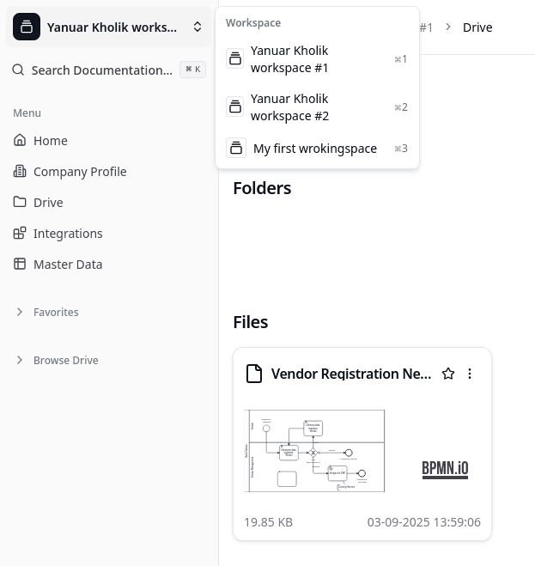Open Master Data from the menu
Image resolution: width=535 pixels, height=566 pixels.
point(68,265)
